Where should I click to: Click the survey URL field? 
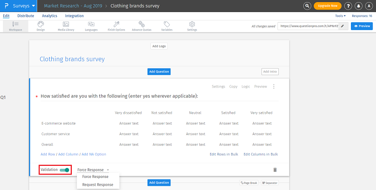(x=308, y=26)
